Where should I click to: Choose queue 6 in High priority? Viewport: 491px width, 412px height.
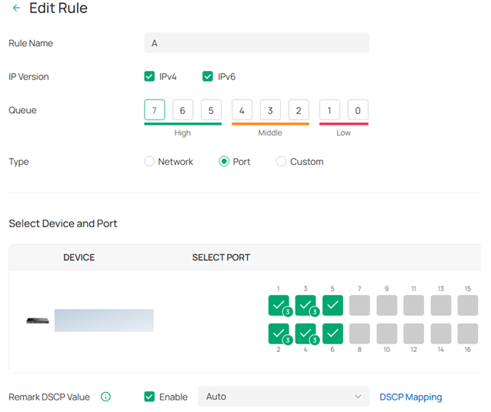coord(182,110)
